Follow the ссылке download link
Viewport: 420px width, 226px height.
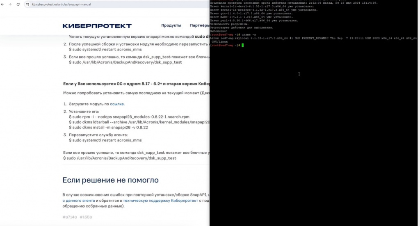coord(117,104)
